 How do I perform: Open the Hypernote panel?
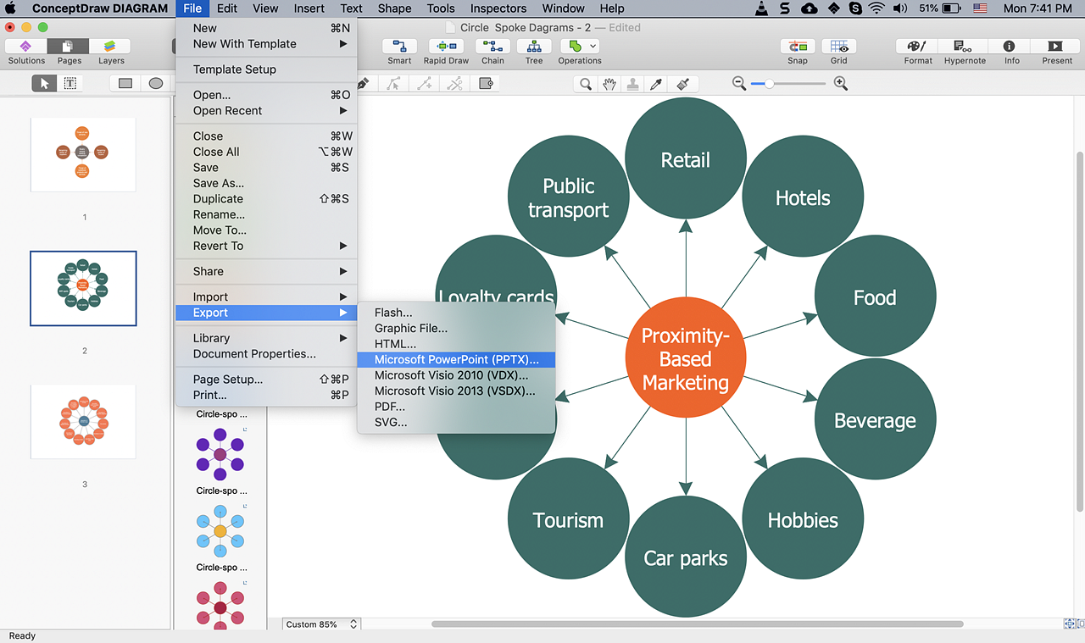coord(965,47)
